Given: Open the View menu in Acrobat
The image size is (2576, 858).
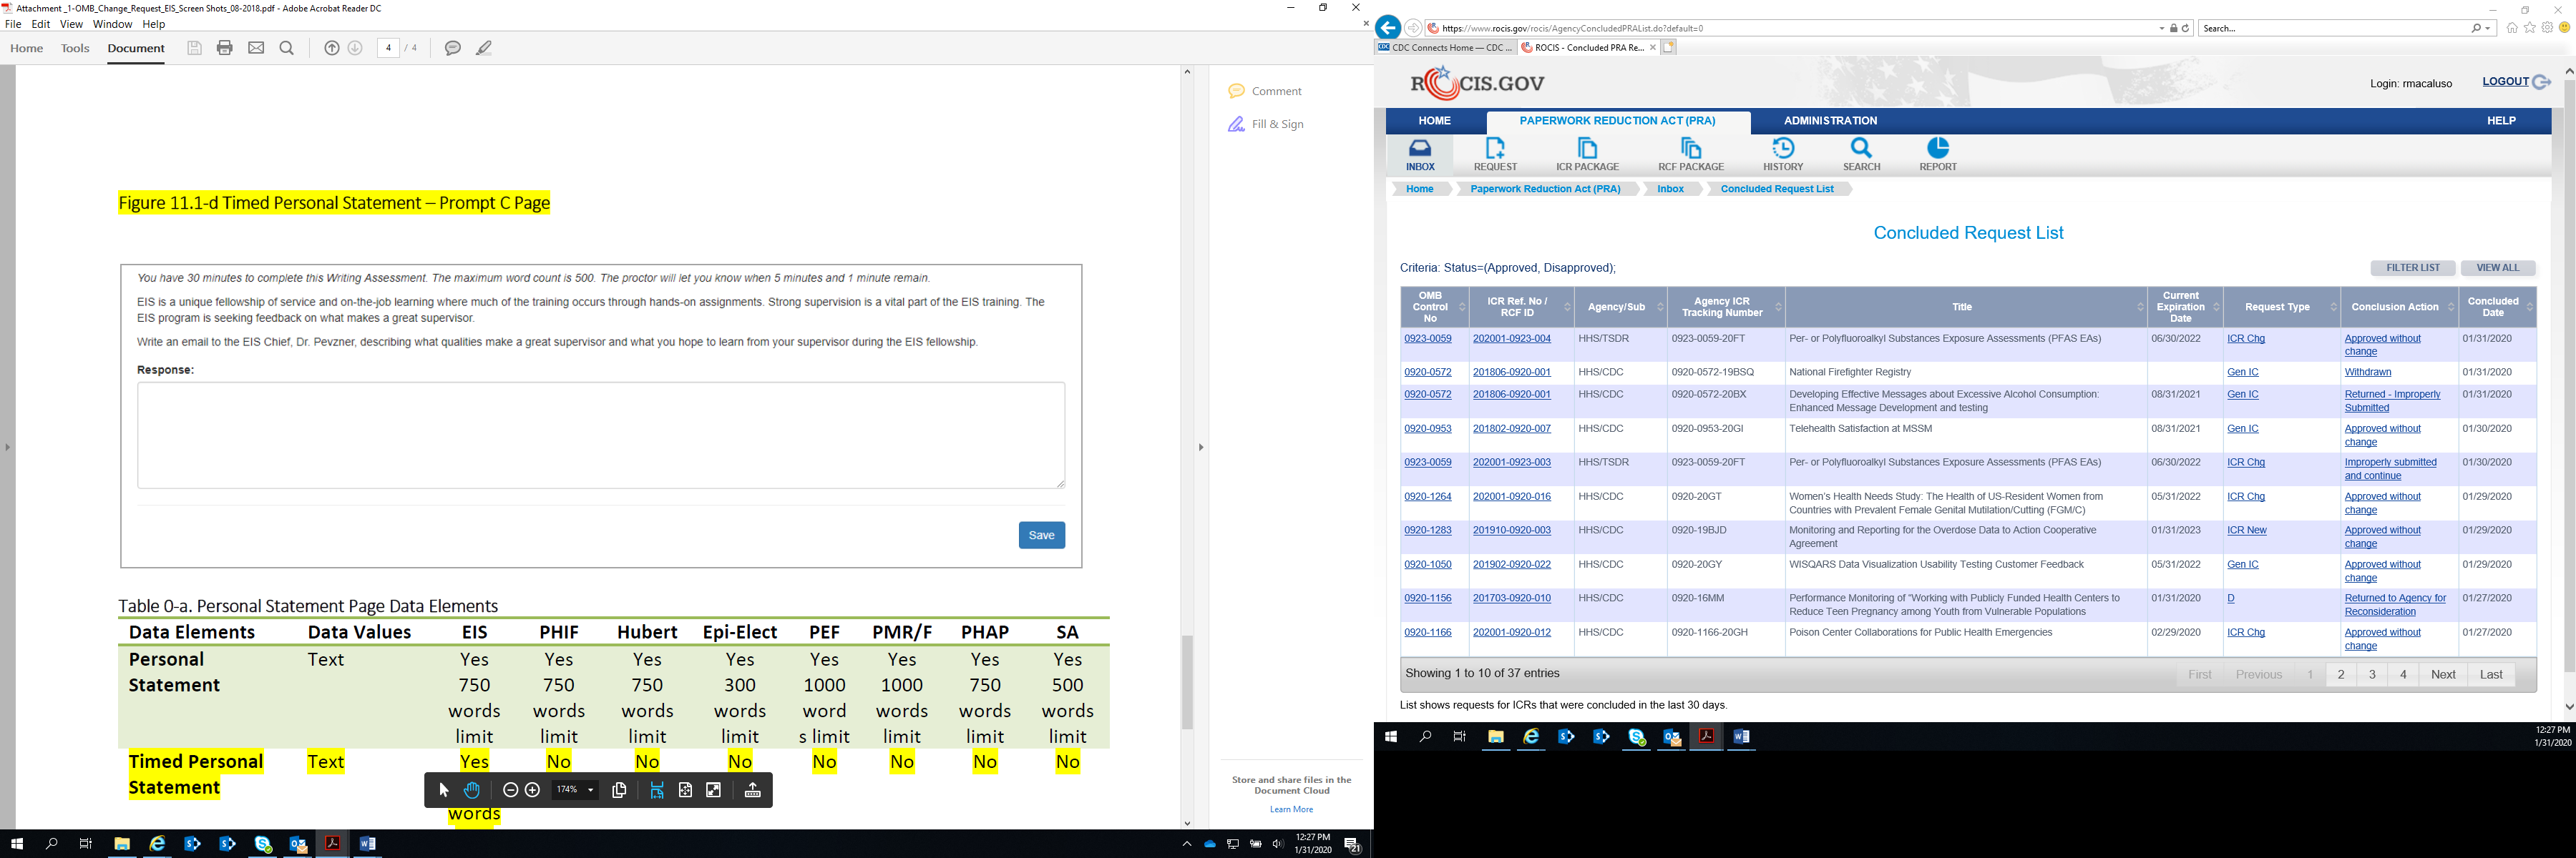Looking at the screenshot, I should click(x=71, y=24).
